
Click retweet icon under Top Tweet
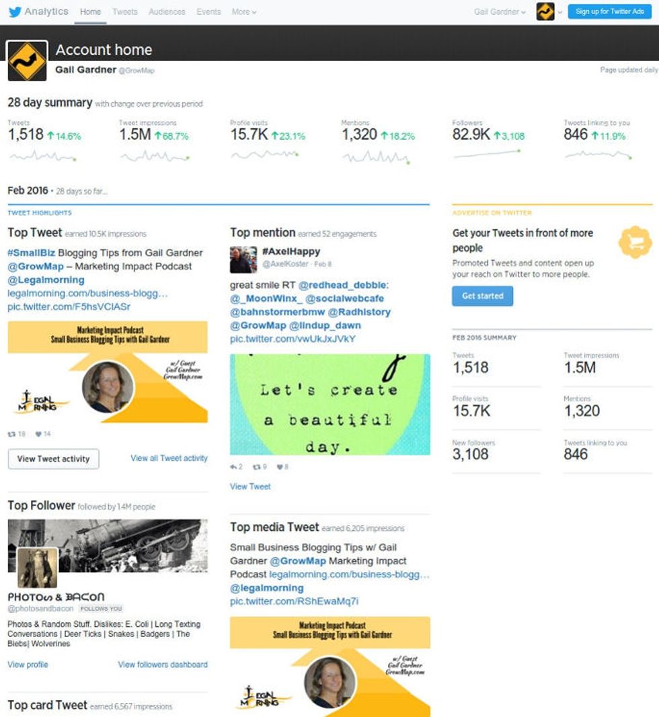tap(12, 434)
